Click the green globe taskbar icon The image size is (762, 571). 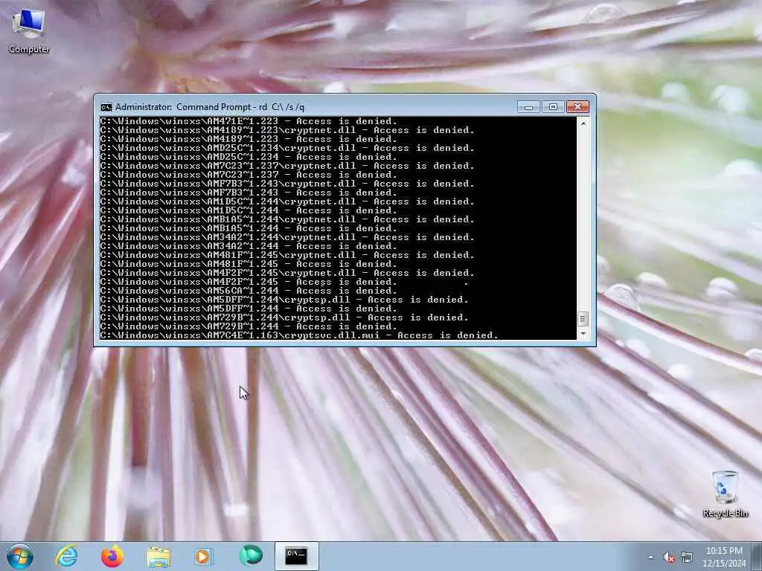point(250,556)
